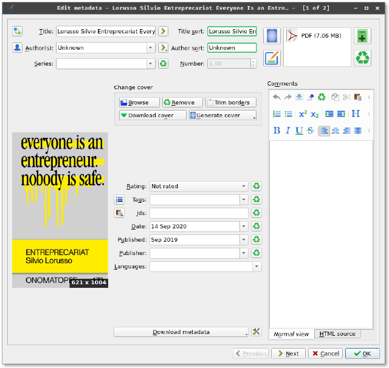
Task: Switch to Normal view tab
Action: [291, 334]
